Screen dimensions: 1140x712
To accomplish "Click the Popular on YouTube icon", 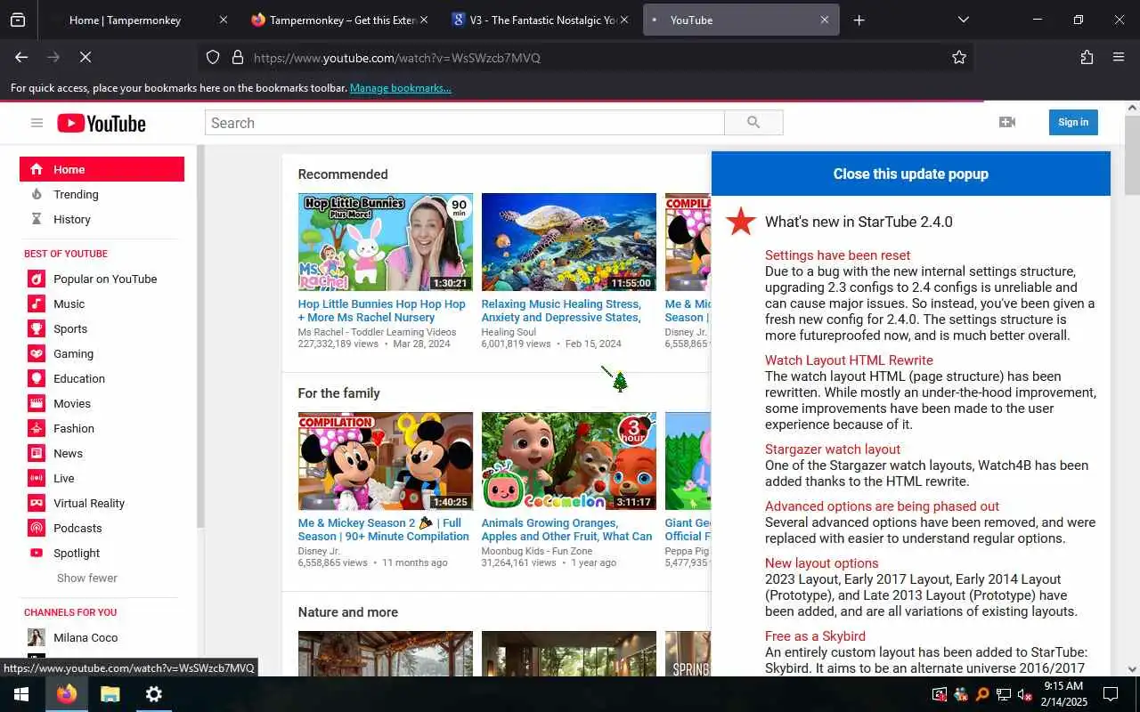I will pos(37,279).
